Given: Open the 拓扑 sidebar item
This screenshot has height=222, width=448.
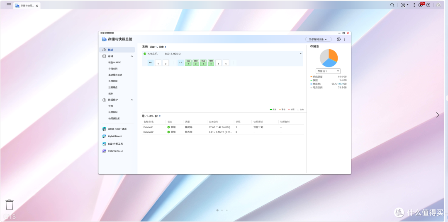Looking at the screenshot, I should coord(111,94).
